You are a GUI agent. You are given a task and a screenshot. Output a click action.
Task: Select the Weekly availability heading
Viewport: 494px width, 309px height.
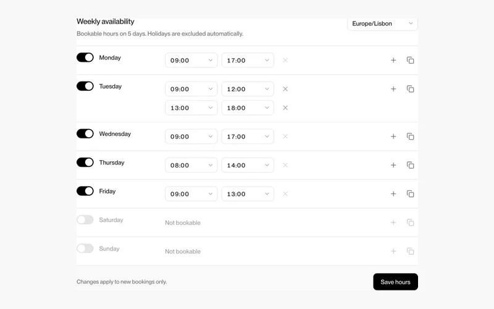[105, 22]
